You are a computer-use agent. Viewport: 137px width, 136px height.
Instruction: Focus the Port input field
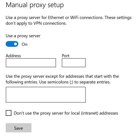pyautogui.click(x=74, y=63)
